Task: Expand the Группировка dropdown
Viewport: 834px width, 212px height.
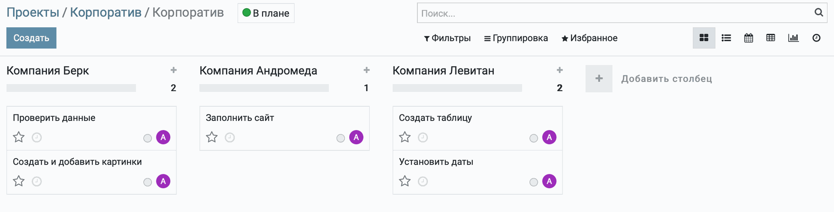Action: pyautogui.click(x=516, y=38)
